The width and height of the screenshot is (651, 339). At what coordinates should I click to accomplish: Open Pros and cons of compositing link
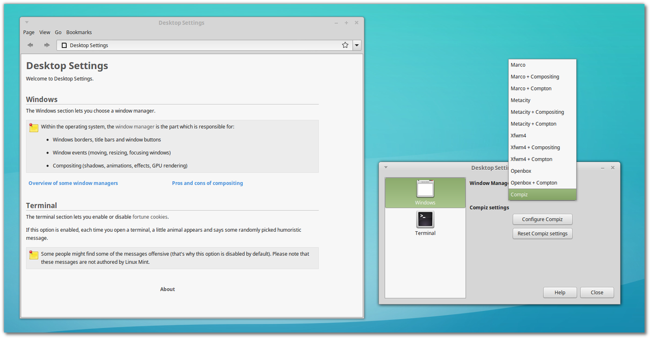pyautogui.click(x=208, y=183)
